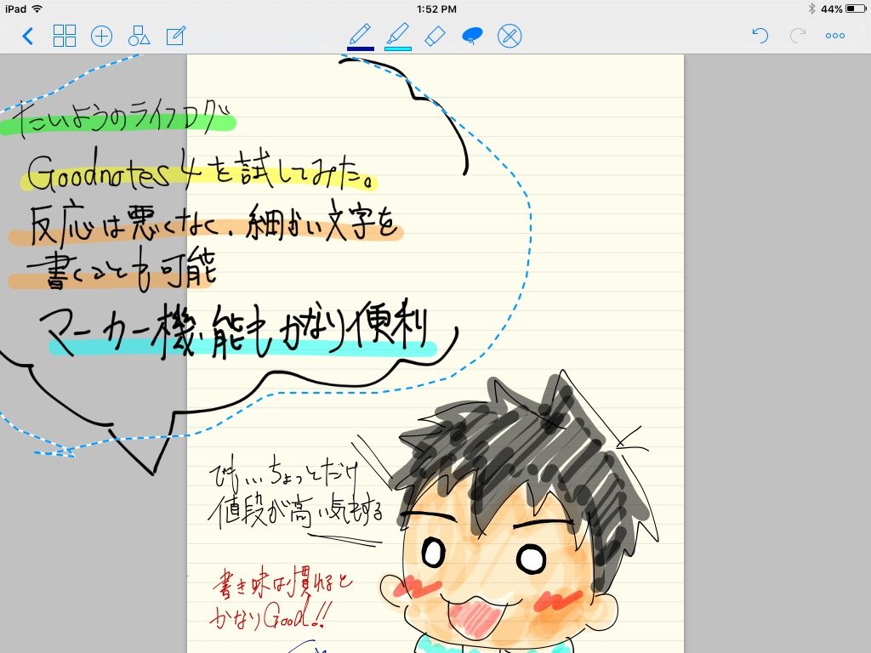Click the cyan highlighter color bar
The image size is (871, 653).
[x=397, y=48]
